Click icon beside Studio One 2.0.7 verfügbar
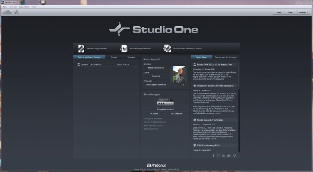The image size is (313, 172). click(194, 120)
